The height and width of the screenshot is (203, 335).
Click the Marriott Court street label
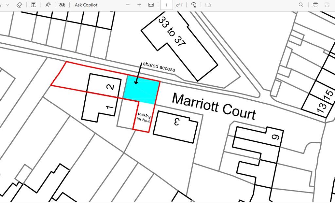pyautogui.click(x=214, y=106)
